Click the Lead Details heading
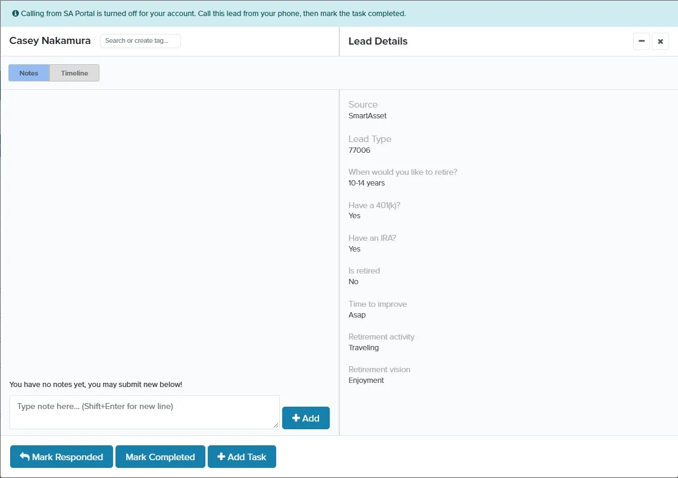The width and height of the screenshot is (678, 478). (378, 41)
